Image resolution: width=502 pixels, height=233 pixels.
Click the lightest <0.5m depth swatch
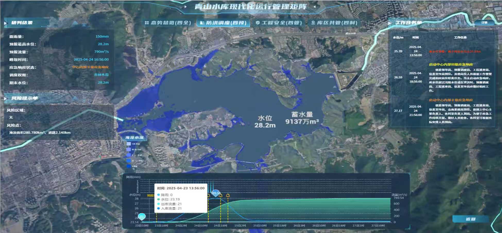click(x=129, y=144)
